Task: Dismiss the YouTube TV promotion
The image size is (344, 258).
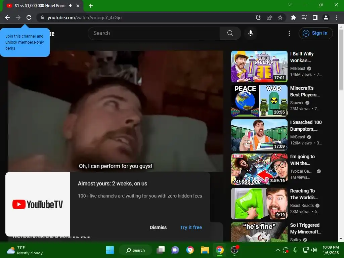Action: tap(158, 227)
